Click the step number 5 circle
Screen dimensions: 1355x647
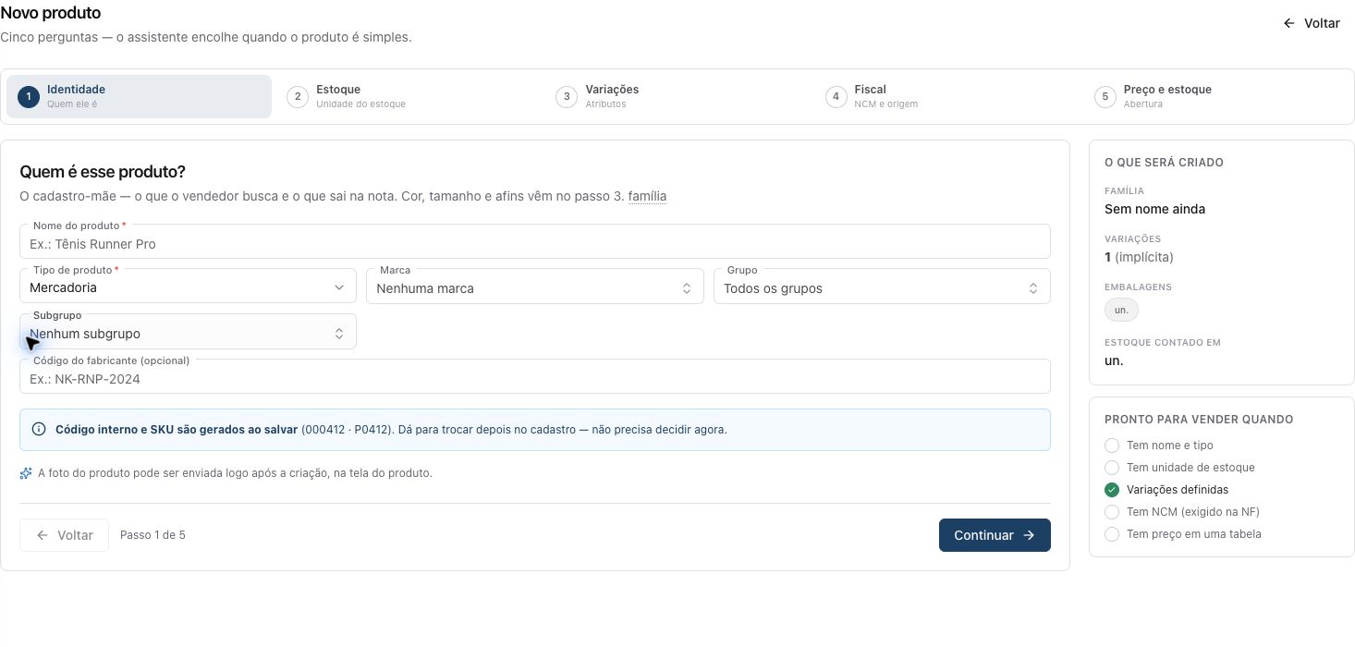(1105, 96)
